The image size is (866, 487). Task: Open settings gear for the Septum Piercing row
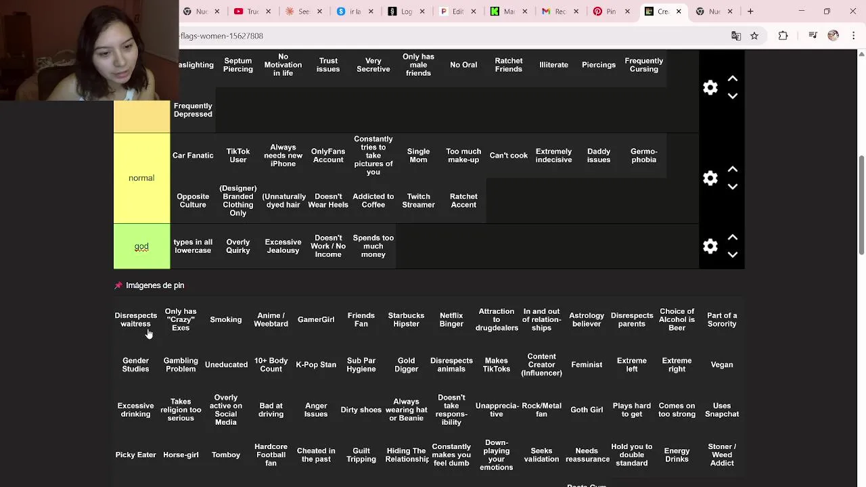tap(710, 87)
